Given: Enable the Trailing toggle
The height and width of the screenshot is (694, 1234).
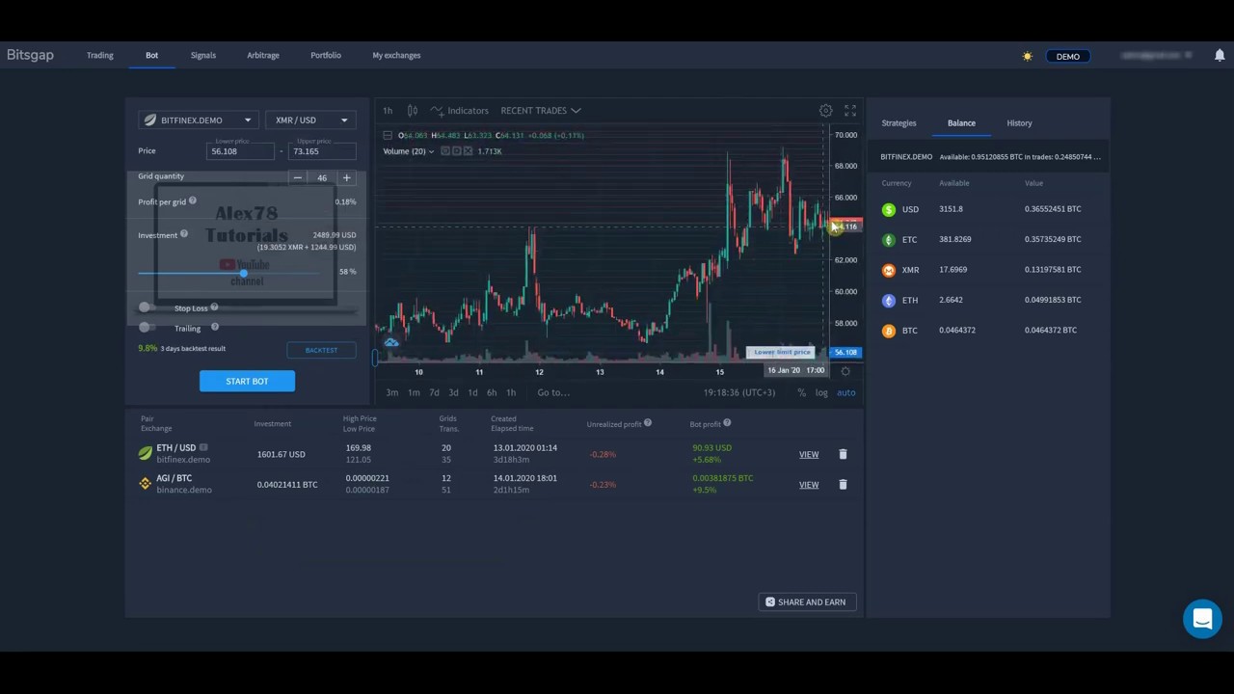Looking at the screenshot, I should pyautogui.click(x=146, y=328).
